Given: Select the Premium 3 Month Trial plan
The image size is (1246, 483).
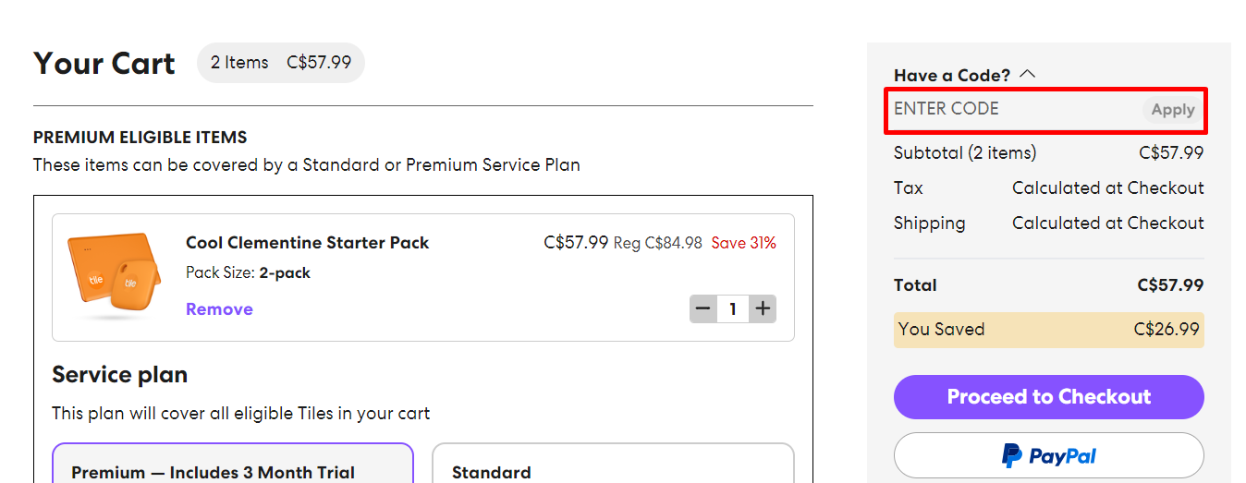Looking at the screenshot, I should point(233,465).
